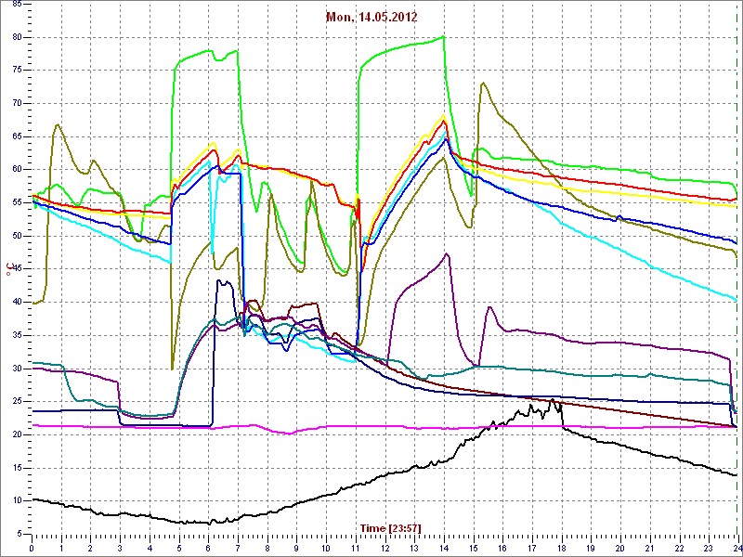Click the "30" temperature axis label
Viewport: 743px width, 557px height.
coord(16,369)
